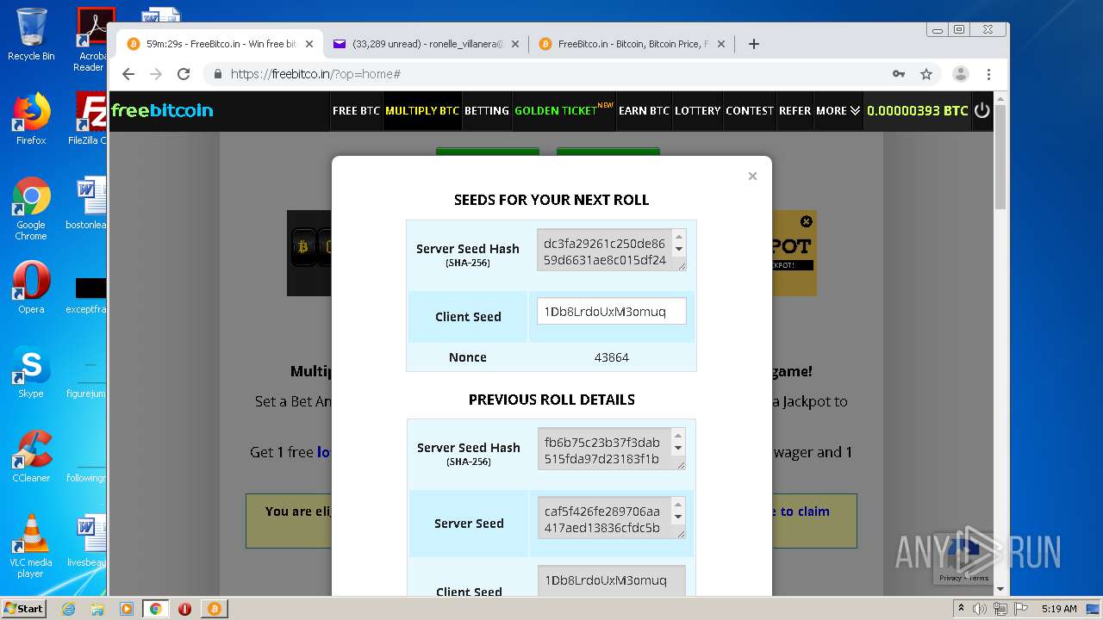Open Opera from the taskbar

(185, 609)
